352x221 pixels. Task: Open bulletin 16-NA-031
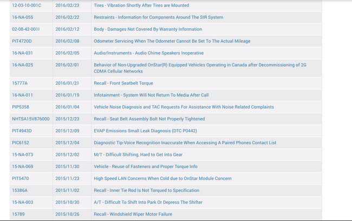click(x=22, y=53)
